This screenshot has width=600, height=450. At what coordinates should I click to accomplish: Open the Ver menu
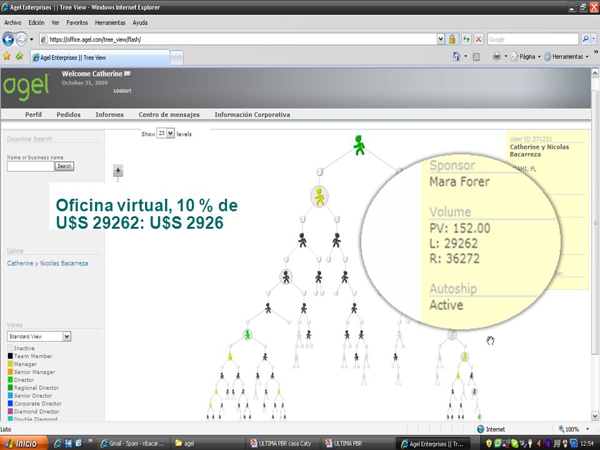pos(56,22)
